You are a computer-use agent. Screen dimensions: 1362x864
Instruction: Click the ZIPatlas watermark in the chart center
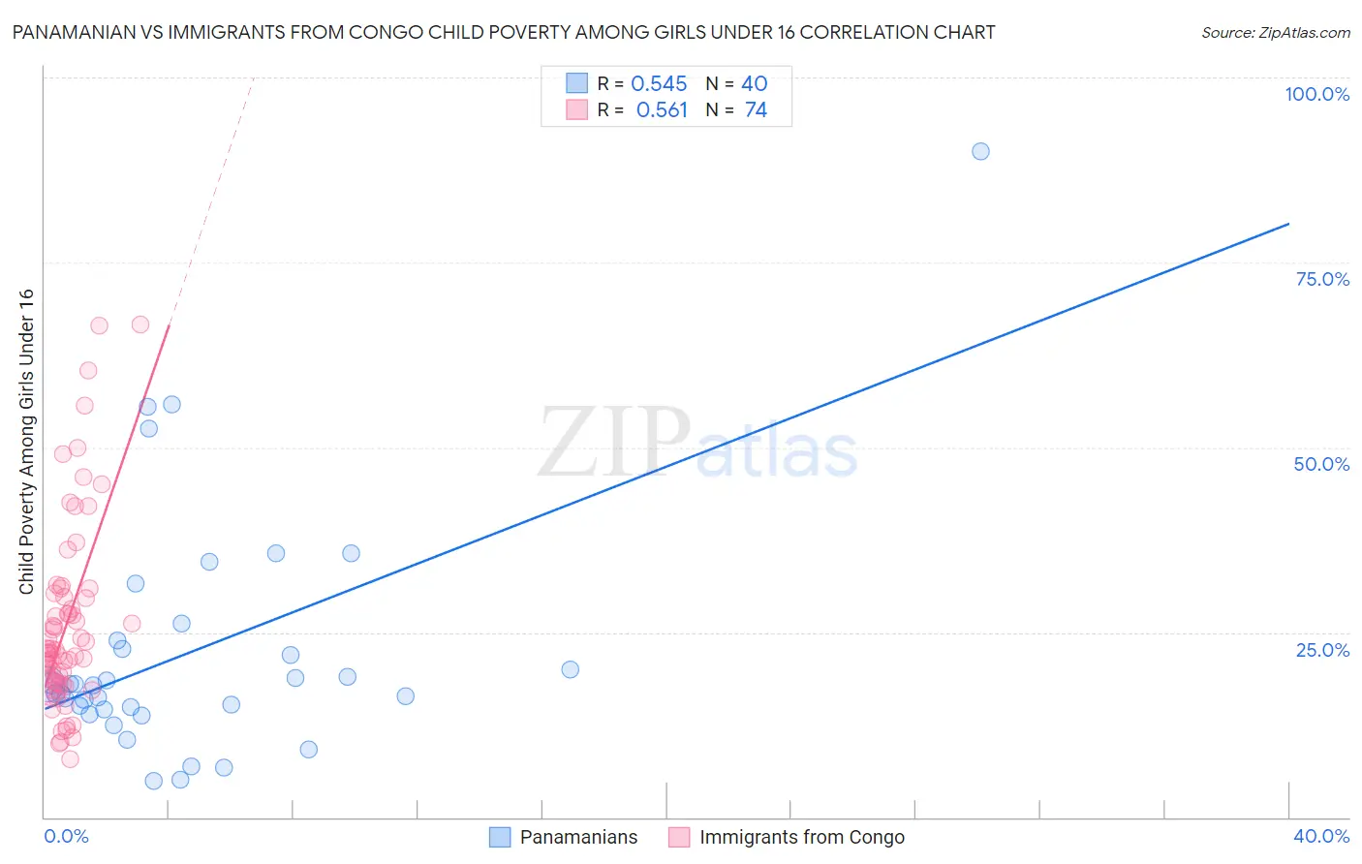click(697, 443)
